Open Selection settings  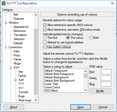(19, 39)
